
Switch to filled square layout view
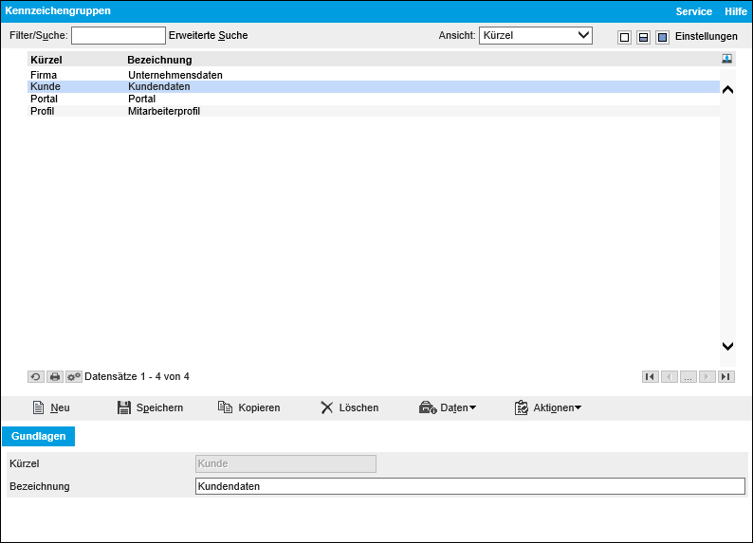662,37
